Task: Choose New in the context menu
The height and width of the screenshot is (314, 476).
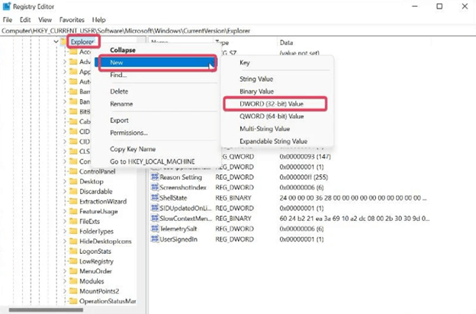Action: (x=158, y=62)
